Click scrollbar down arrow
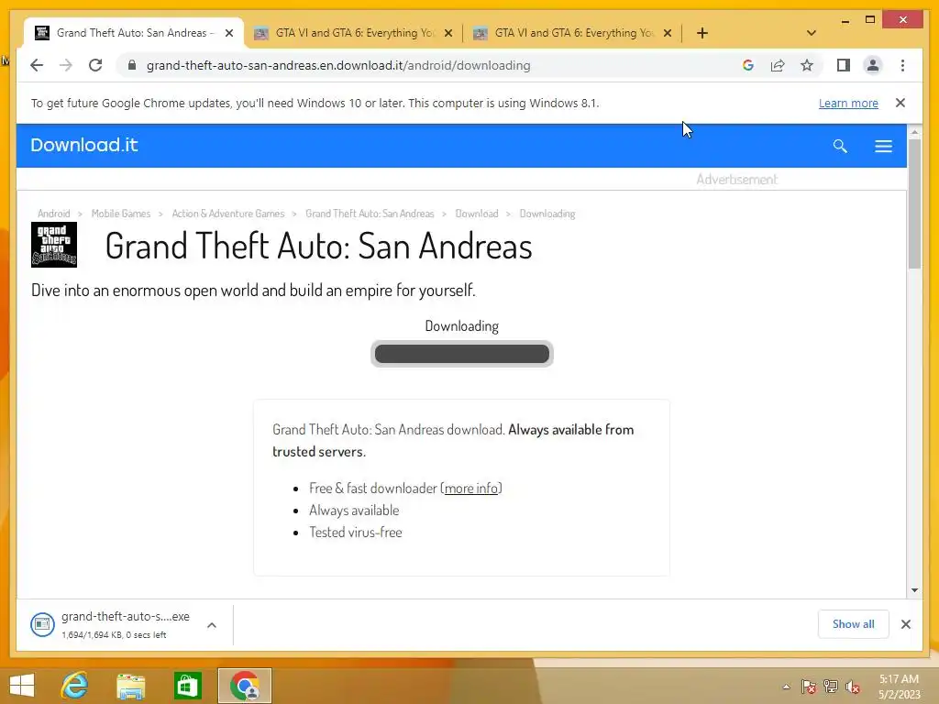 pos(914,590)
